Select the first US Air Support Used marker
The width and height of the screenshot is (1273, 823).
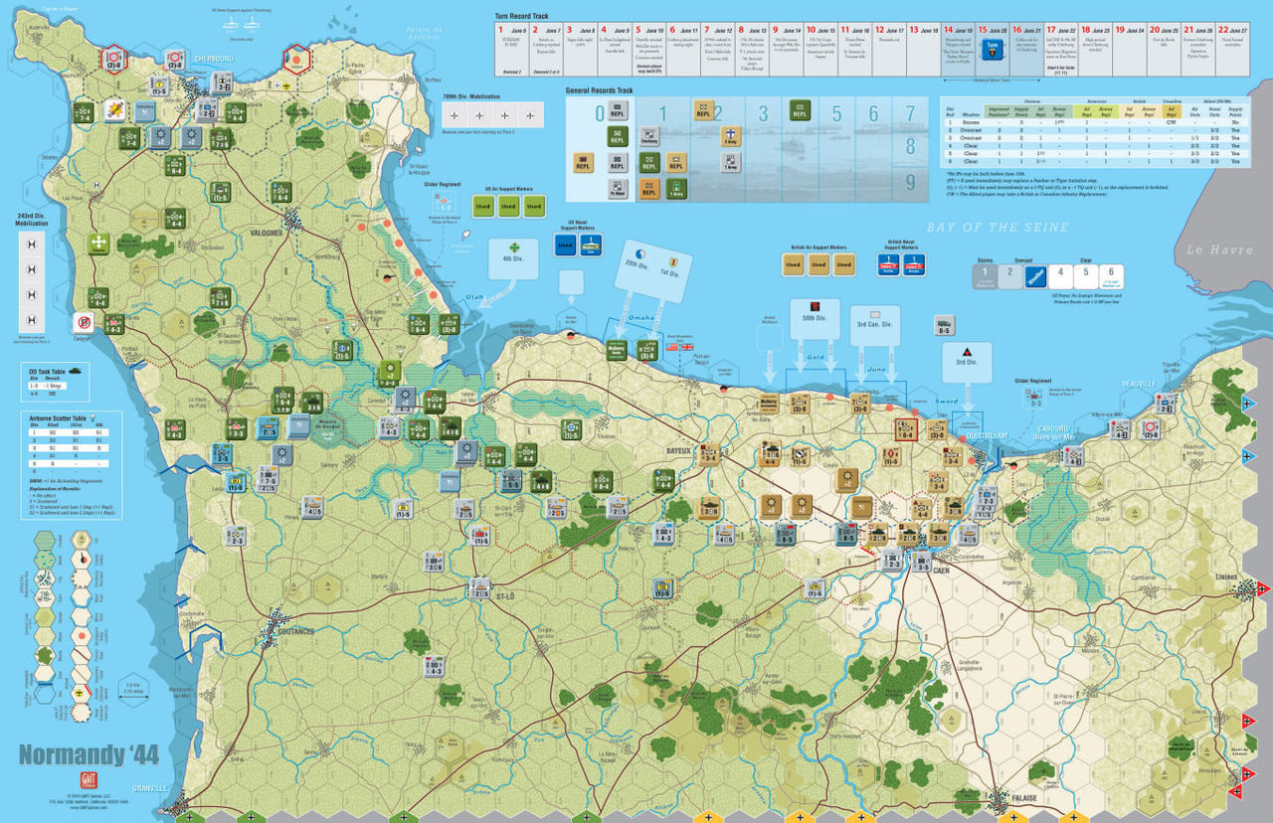pyautogui.click(x=482, y=207)
